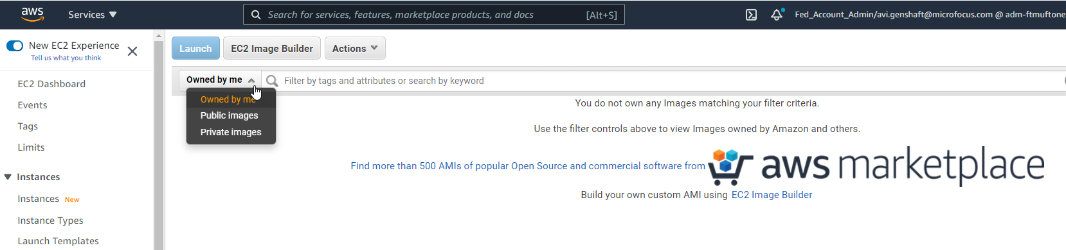
Task: Collapse the Owned by me filter dropdown
Action: (220, 79)
